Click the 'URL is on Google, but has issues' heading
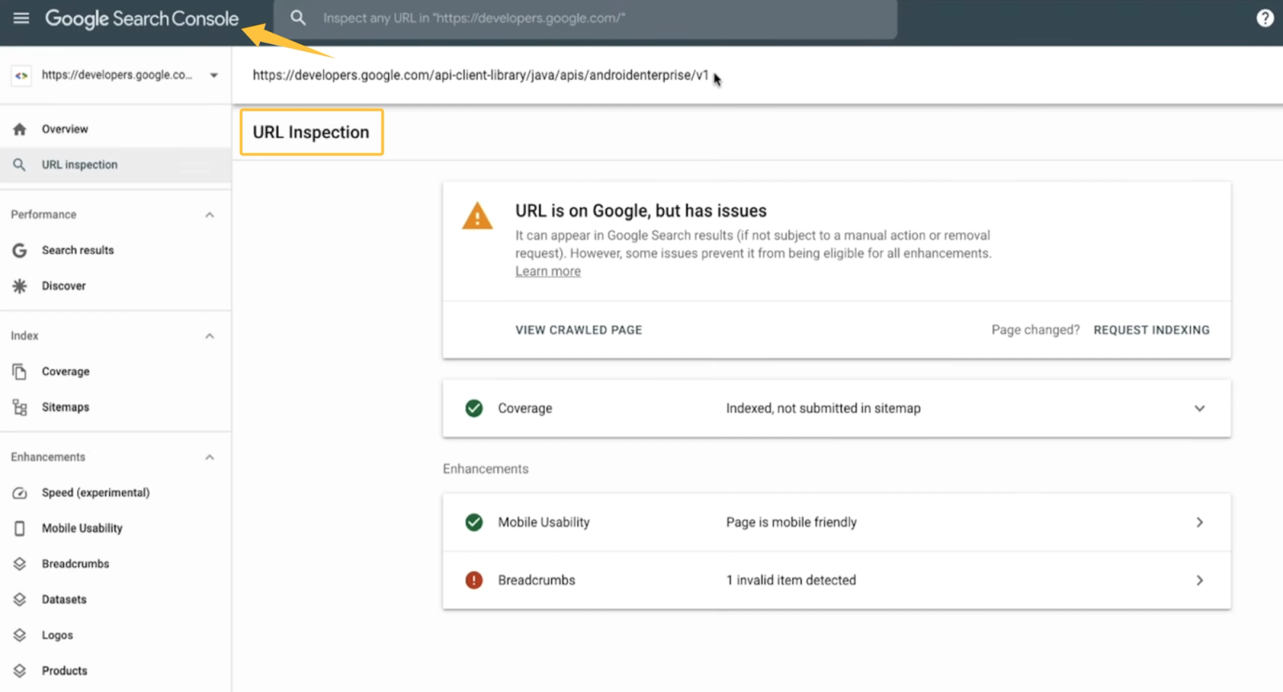The width and height of the screenshot is (1283, 692). pos(641,211)
